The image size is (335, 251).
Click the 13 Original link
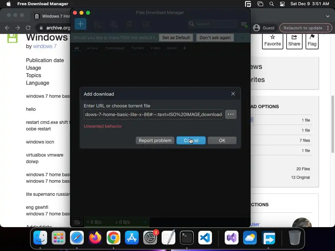tap(300, 177)
